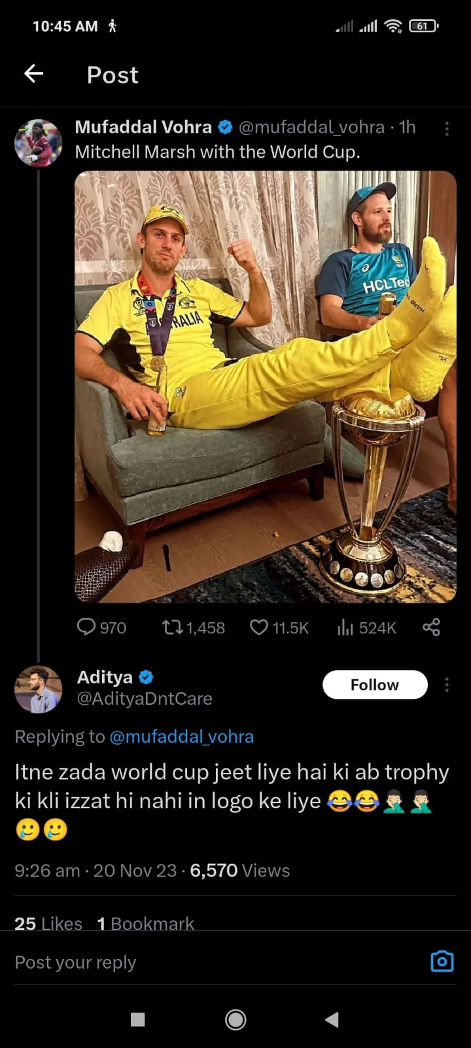Tap the repost icon with 1,458
Image resolution: width=471 pixels, height=1048 pixels.
click(173, 627)
